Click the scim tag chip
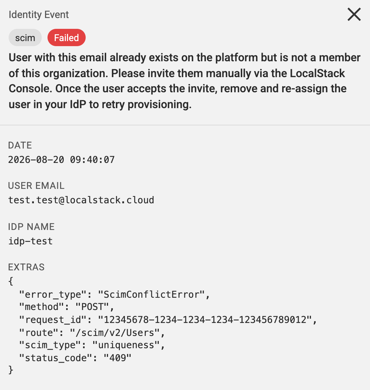 click(x=25, y=37)
